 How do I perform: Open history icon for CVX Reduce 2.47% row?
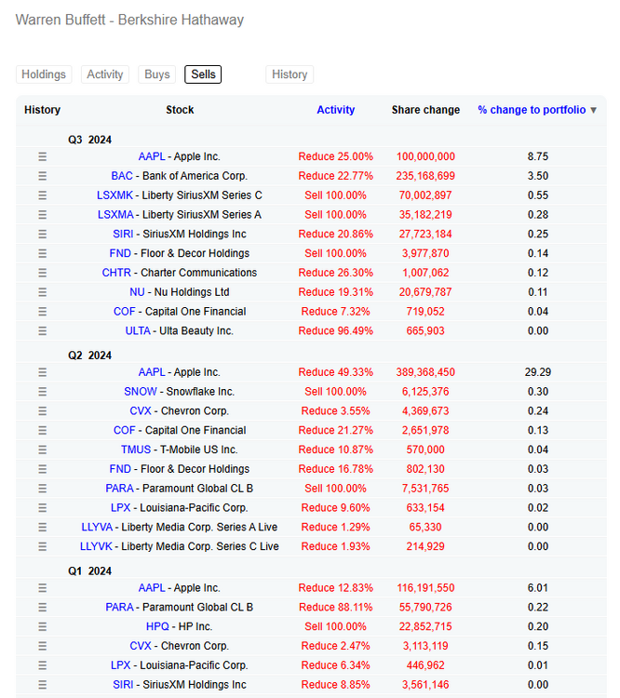click(x=42, y=646)
